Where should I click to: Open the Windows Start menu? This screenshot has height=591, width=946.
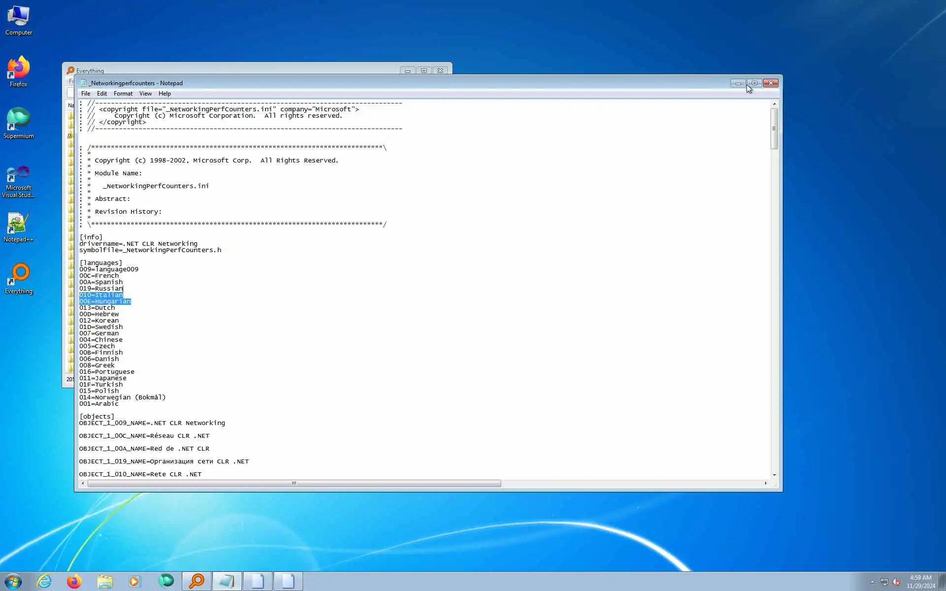(13, 581)
